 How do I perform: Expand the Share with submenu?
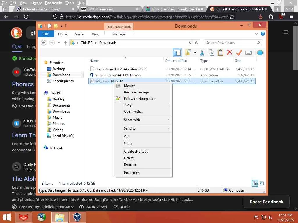click(x=143, y=120)
